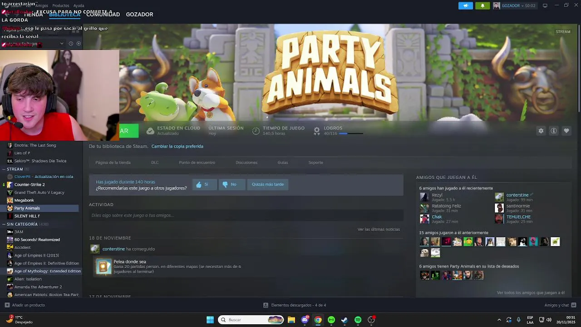Open the GOZADOR profile tab
Viewport: 581px width, 327px height.
139,15
